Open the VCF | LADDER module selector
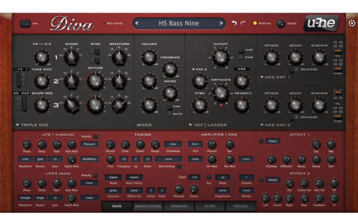This screenshot has height=224, width=358. (x=190, y=124)
